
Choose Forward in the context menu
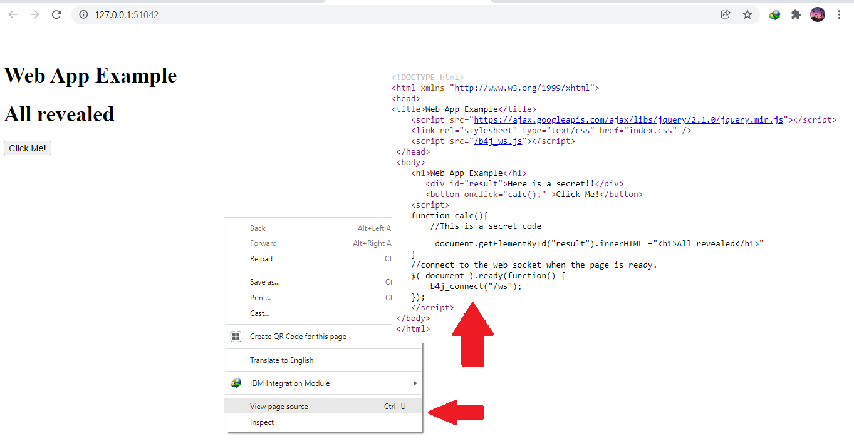pos(309,243)
